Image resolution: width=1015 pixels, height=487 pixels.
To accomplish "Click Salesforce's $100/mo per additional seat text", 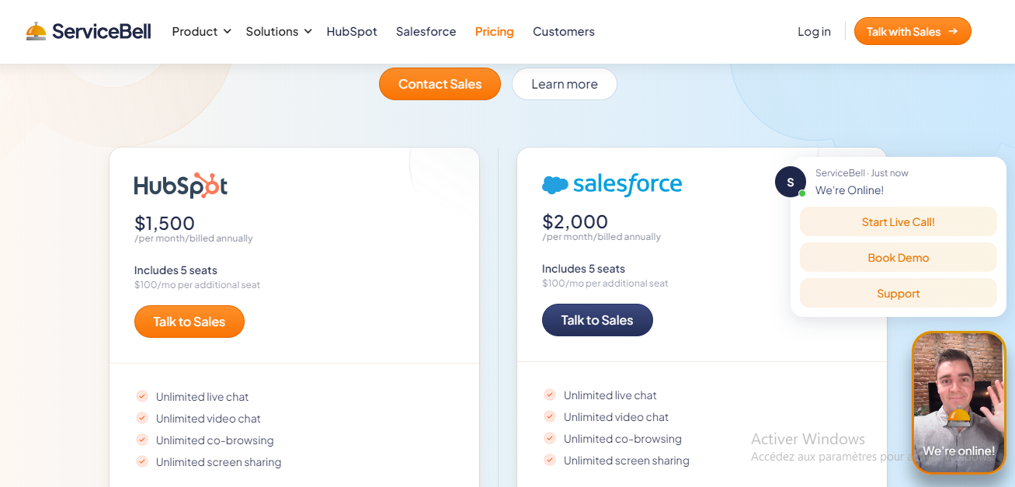I will coord(605,284).
